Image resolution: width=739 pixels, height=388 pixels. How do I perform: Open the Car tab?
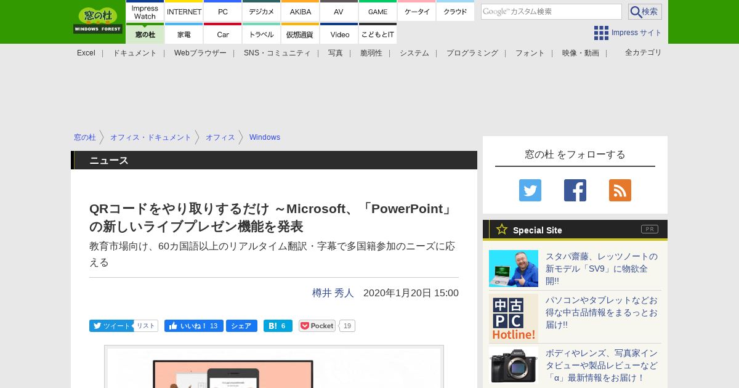(x=223, y=34)
